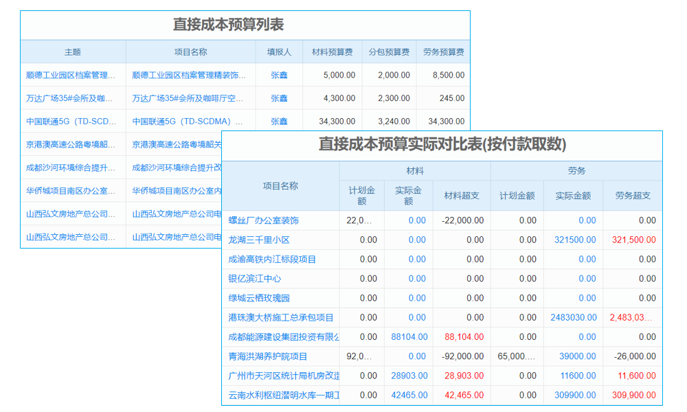Click the 材料预算费 column header
The height and width of the screenshot is (412, 687).
(332, 51)
